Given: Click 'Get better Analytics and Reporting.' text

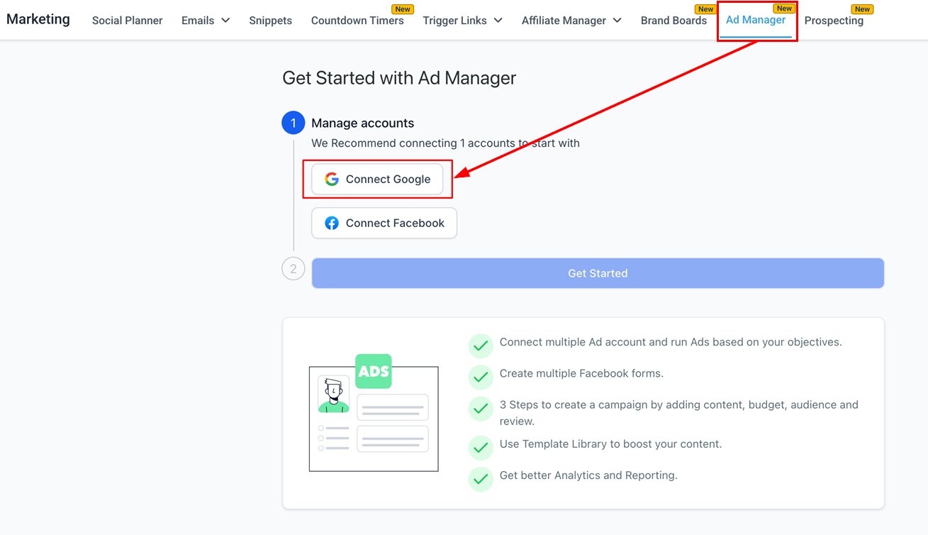Looking at the screenshot, I should [588, 475].
